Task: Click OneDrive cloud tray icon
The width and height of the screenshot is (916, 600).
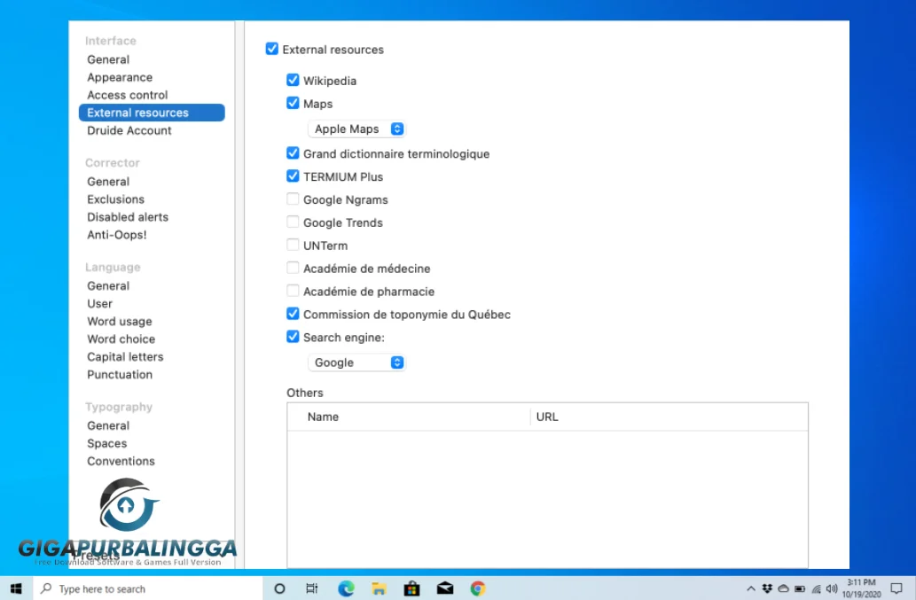Action: click(783, 588)
